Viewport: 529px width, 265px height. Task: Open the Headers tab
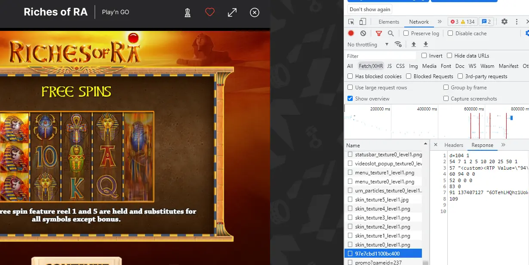[x=454, y=145]
